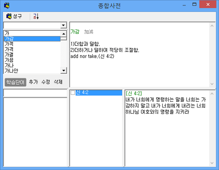Click the line add nor take.(신 4:2)
The image size is (219, 170).
click(x=92, y=56)
